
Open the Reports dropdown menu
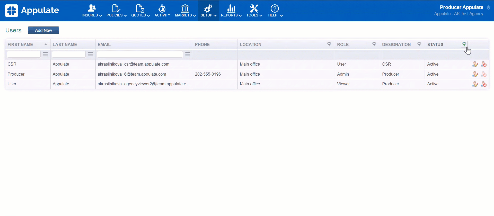coord(231,11)
